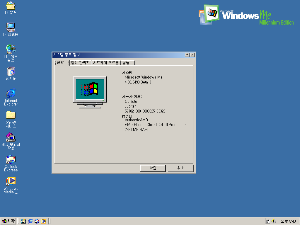This screenshot has width=300, height=225.
Task: Click the "AMD Phenom(tm) II X4 10 Processor" line
Action: pyautogui.click(x=155, y=125)
